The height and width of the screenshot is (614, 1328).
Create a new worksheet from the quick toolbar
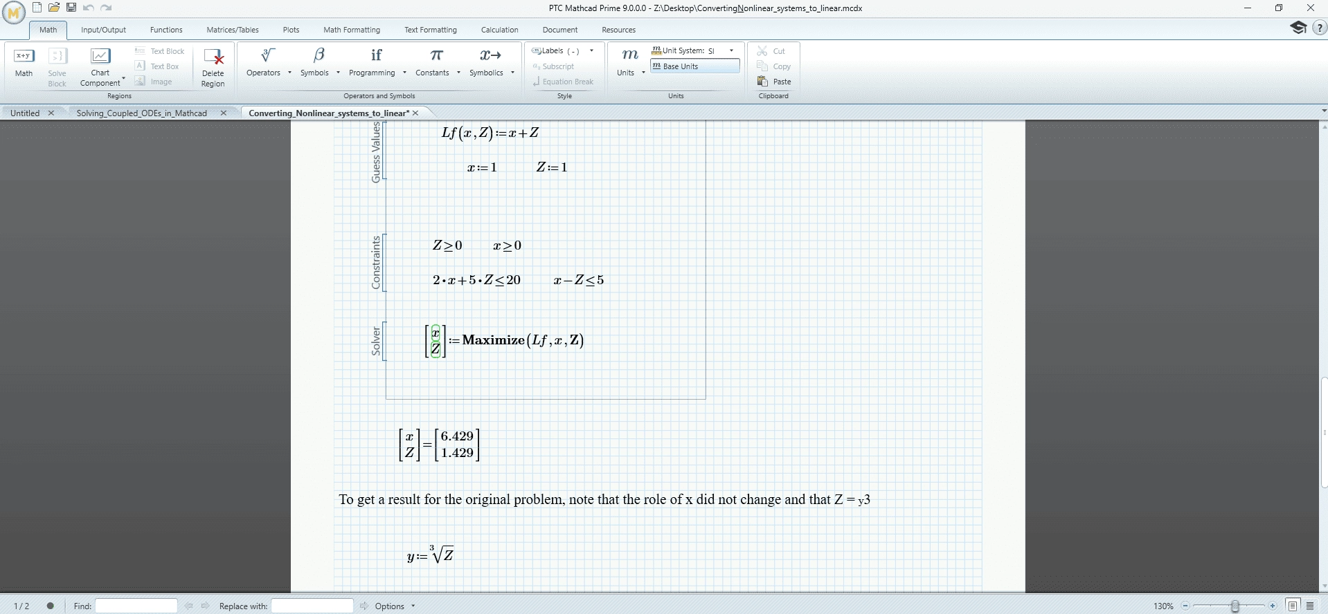[37, 8]
